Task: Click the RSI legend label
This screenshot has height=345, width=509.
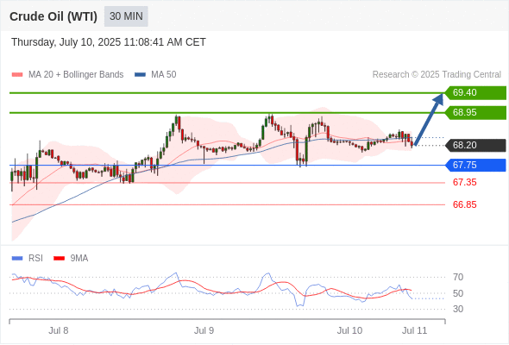Action: (35, 259)
